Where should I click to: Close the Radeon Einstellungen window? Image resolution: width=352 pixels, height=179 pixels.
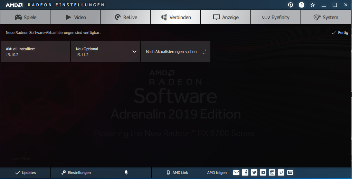tap(346, 5)
